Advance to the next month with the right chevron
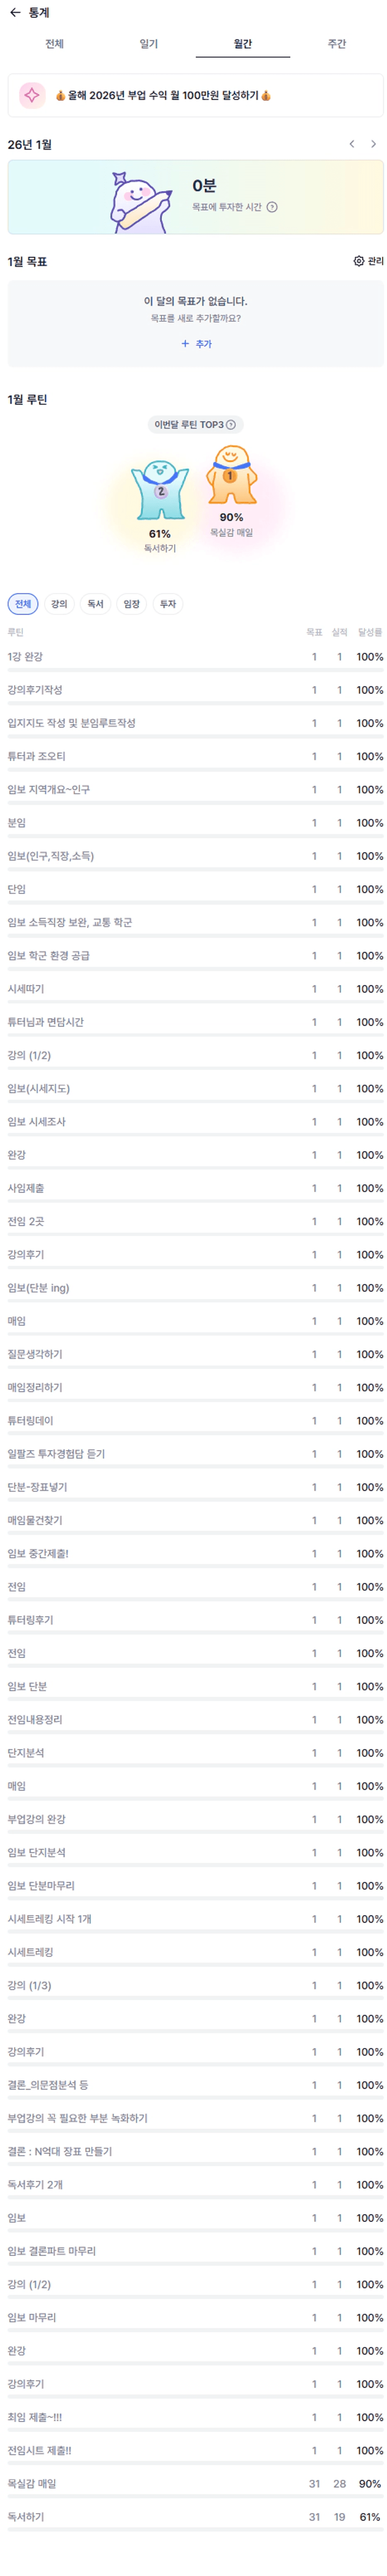 coord(373,144)
